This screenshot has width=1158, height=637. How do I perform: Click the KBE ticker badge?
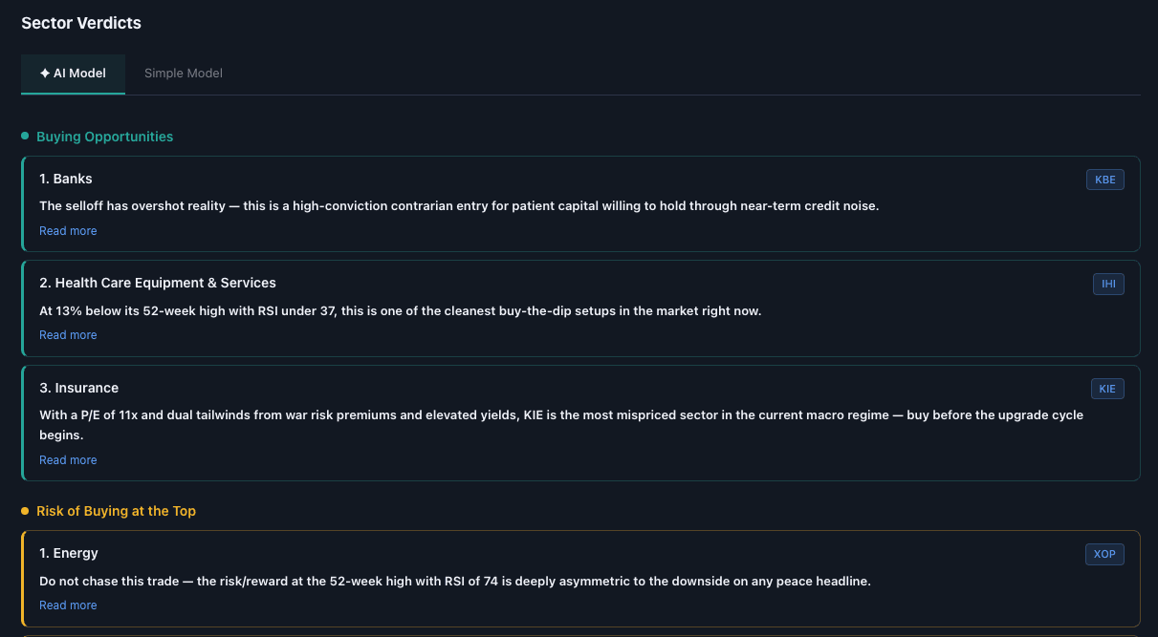[1104, 179]
